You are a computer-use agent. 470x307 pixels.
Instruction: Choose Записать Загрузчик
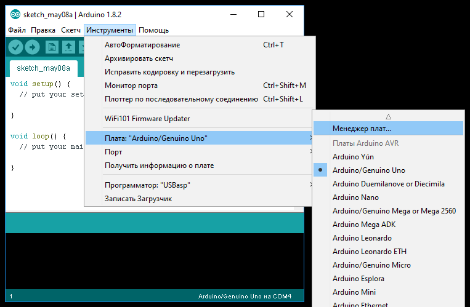tap(199, 199)
